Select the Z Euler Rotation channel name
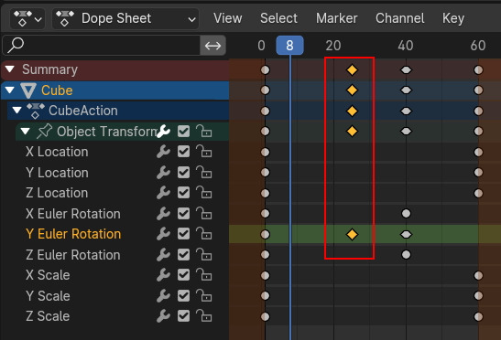 (x=73, y=255)
